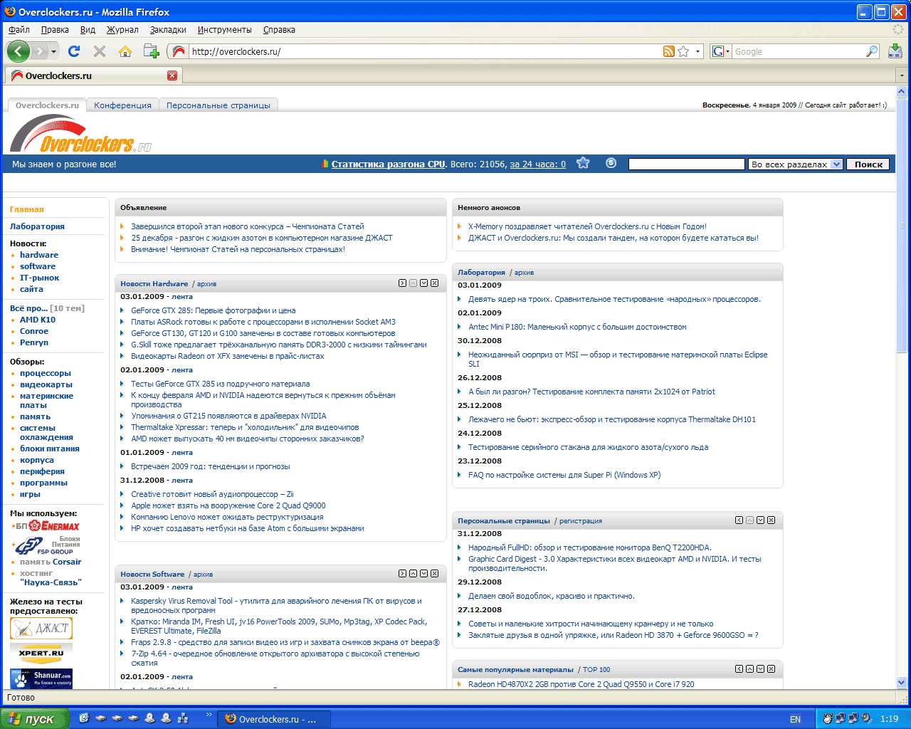Open the за 24 часа: 0 link
This screenshot has width=911, height=729.
click(538, 164)
